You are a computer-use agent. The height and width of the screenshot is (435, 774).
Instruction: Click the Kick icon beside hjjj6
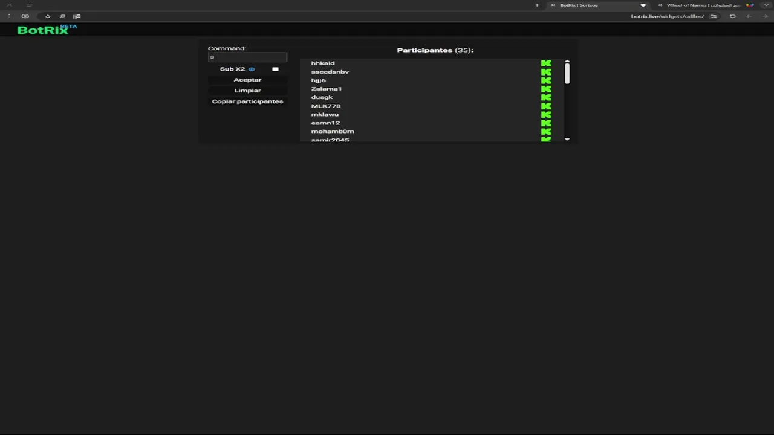tap(546, 80)
